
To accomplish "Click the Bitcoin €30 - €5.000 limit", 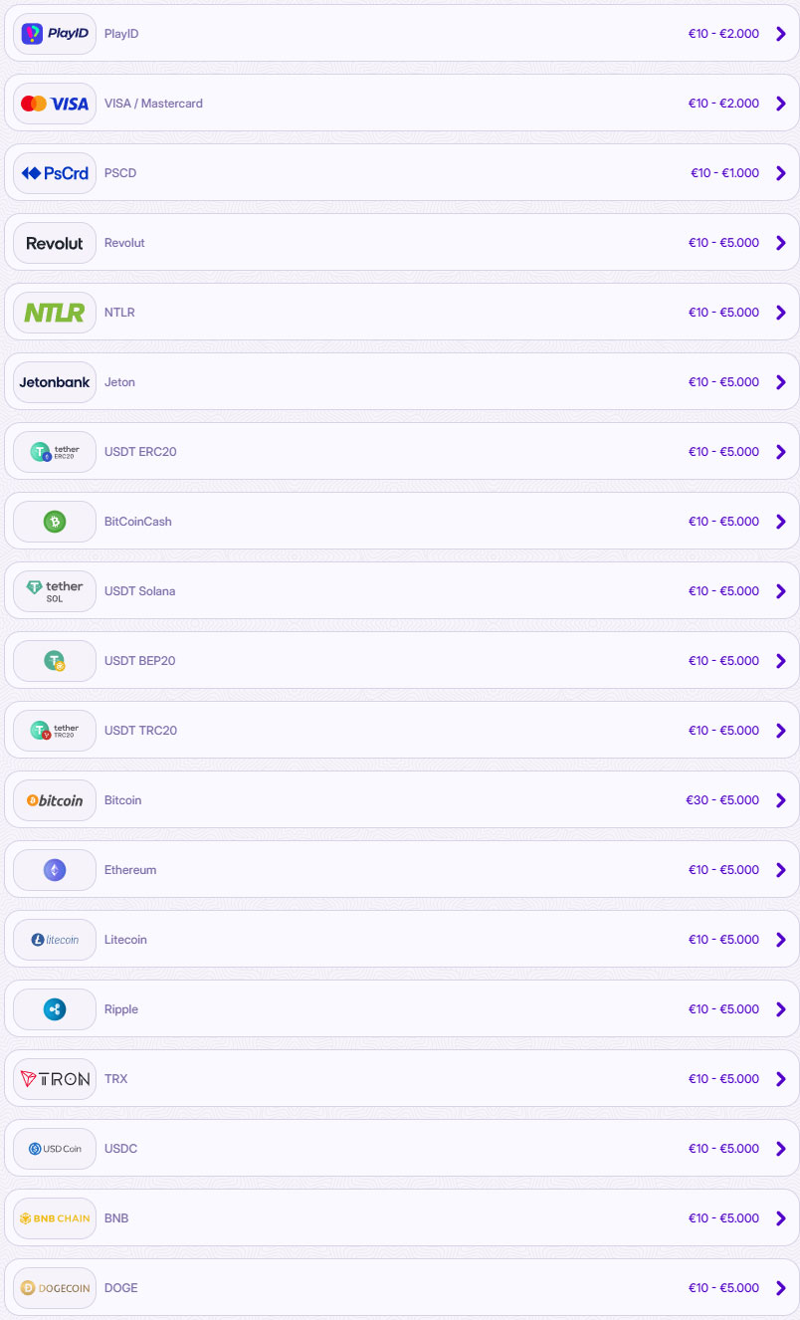I will coord(722,800).
